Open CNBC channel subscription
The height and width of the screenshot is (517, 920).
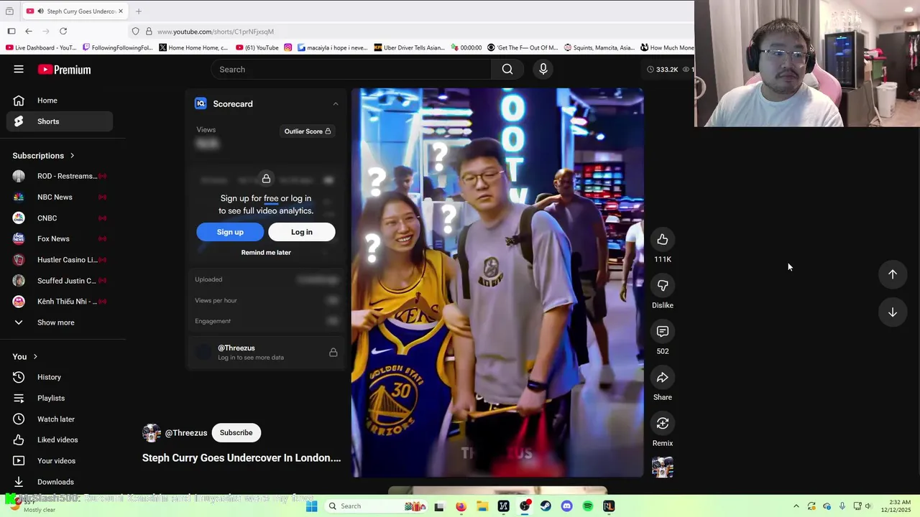60,218
